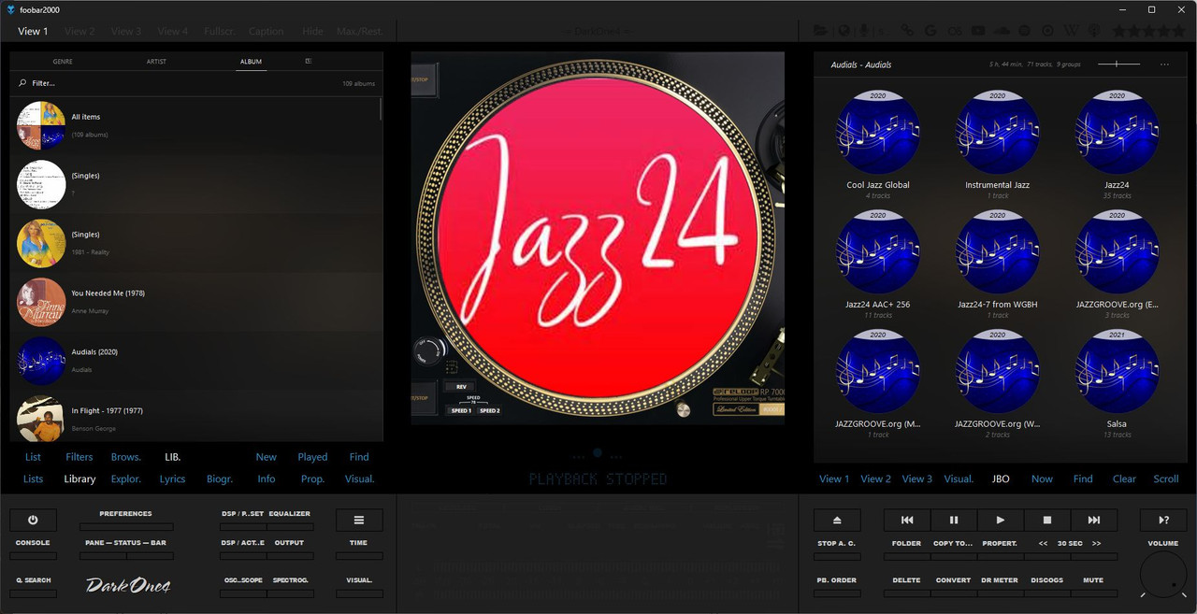Image resolution: width=1197 pixels, height=614 pixels.
Task: Open the Lyrics panel tab
Action: [x=173, y=478]
